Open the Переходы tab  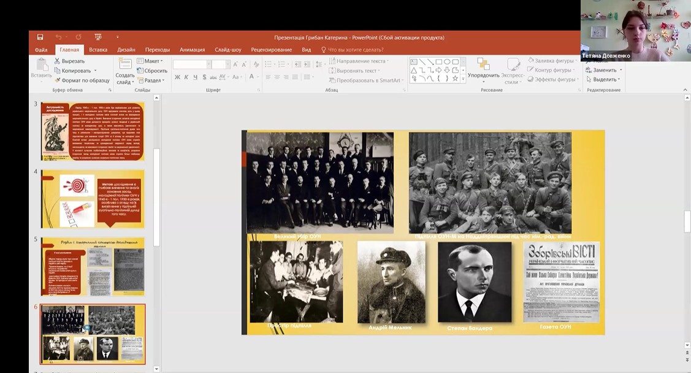[158, 50]
